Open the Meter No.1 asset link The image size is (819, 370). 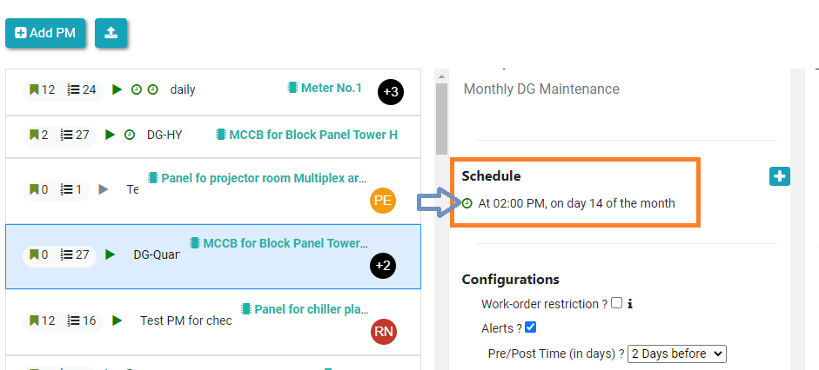click(x=326, y=88)
